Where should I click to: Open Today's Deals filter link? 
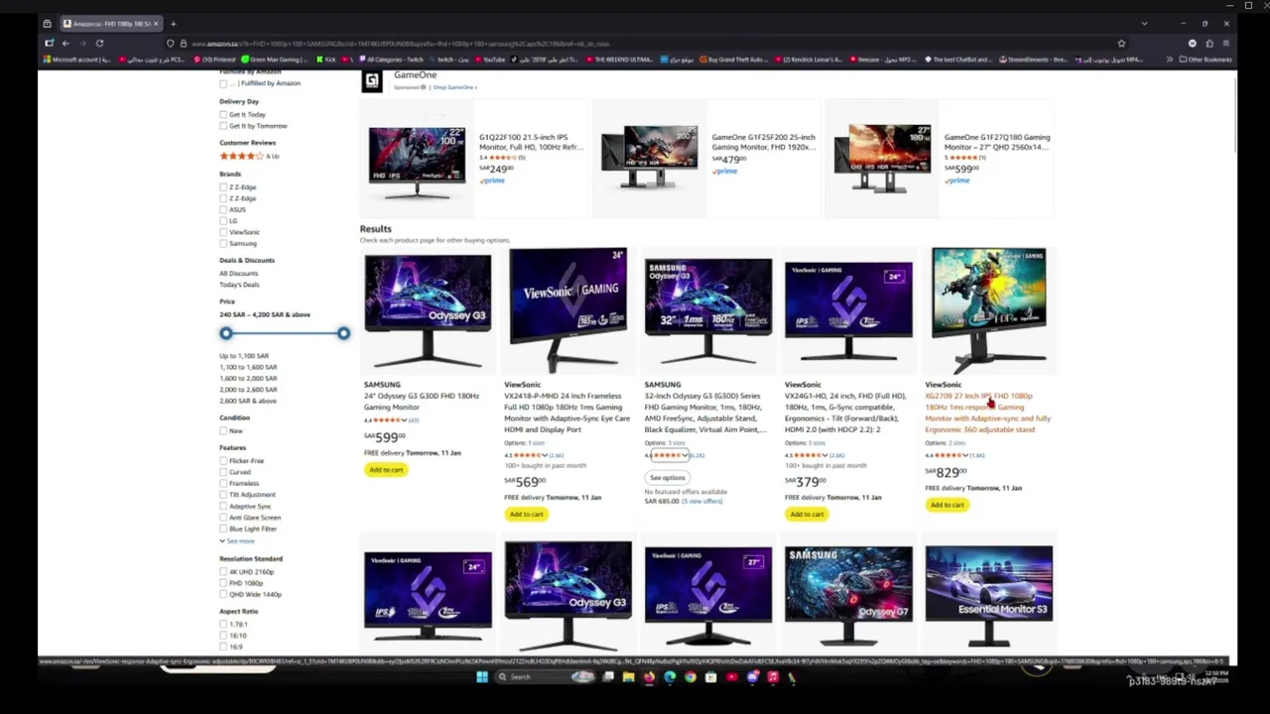tap(239, 285)
